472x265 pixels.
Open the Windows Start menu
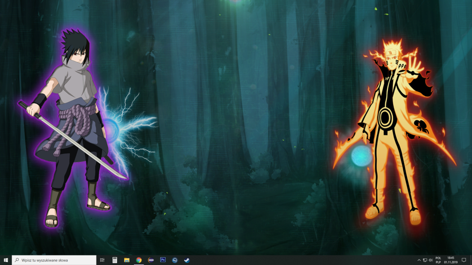(6, 260)
